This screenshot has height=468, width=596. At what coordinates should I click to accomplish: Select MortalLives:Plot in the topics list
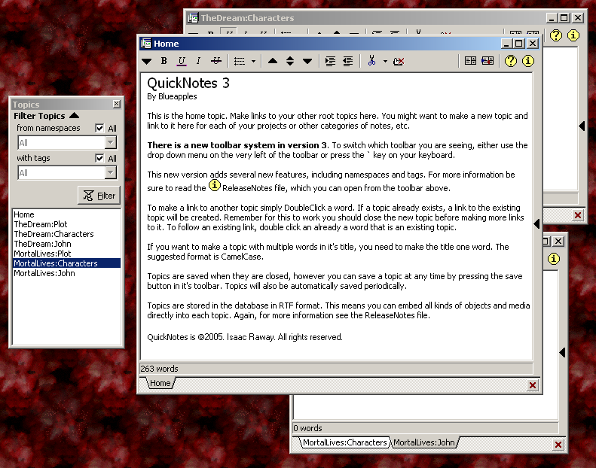(x=66, y=254)
